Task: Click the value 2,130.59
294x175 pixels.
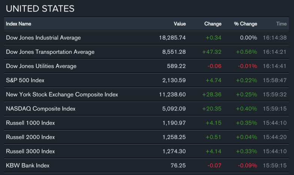Action: [x=174, y=80]
